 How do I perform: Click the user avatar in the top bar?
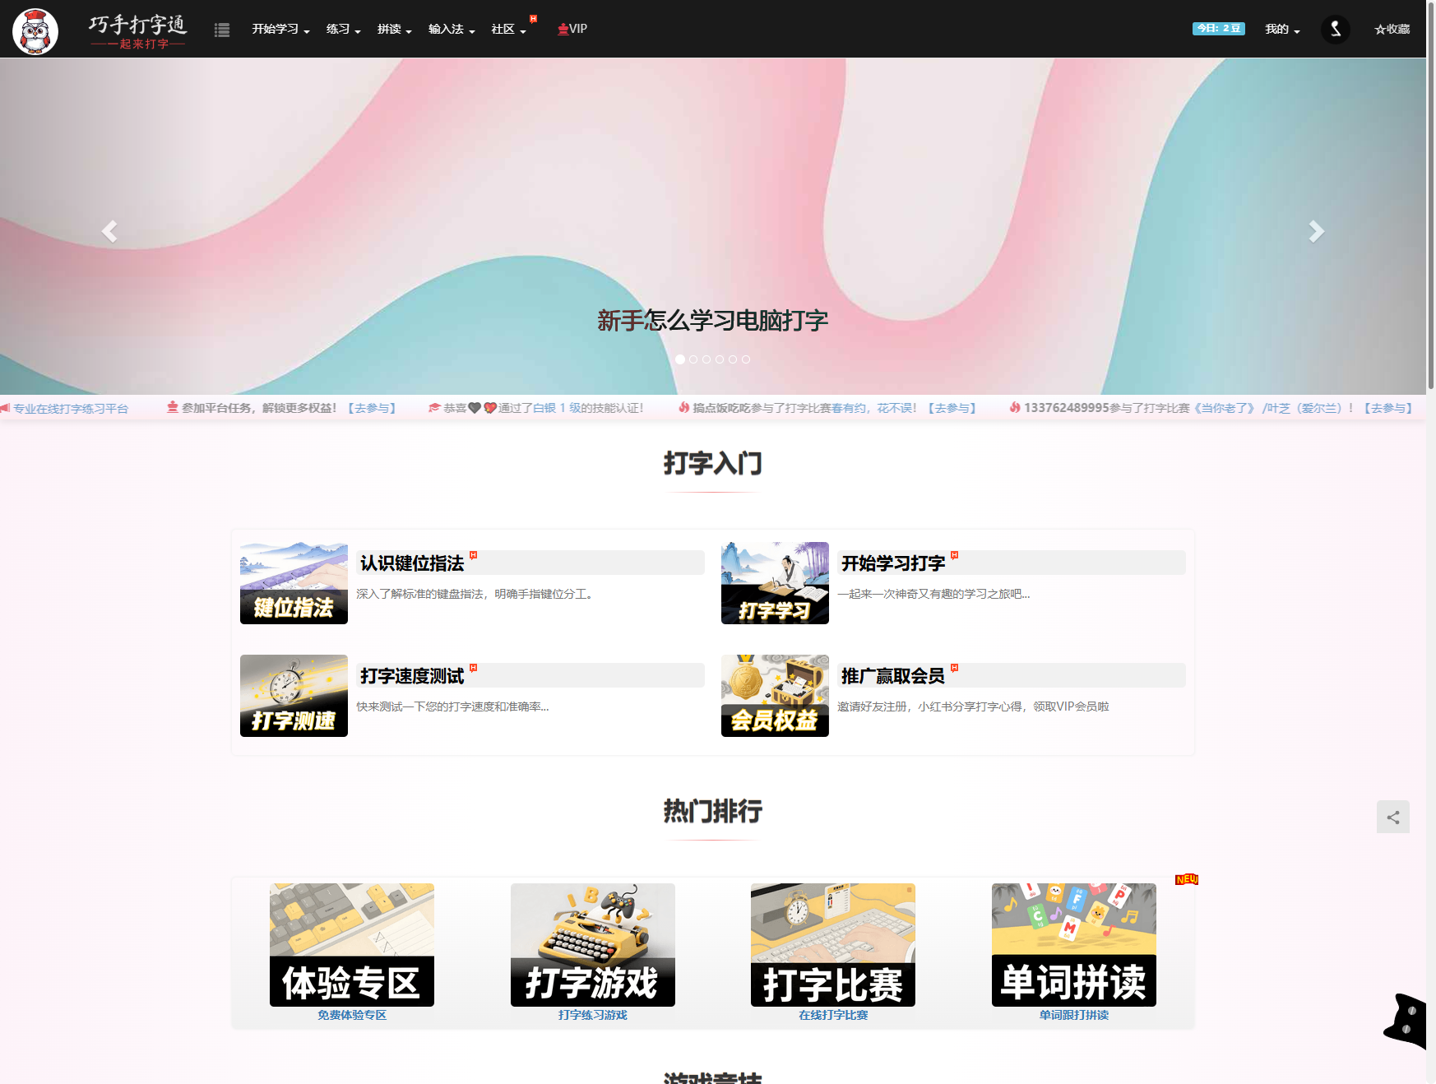tap(1335, 29)
